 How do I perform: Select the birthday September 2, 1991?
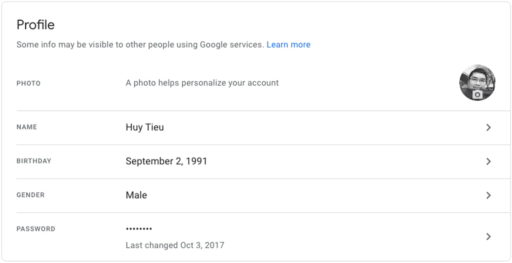click(x=166, y=161)
